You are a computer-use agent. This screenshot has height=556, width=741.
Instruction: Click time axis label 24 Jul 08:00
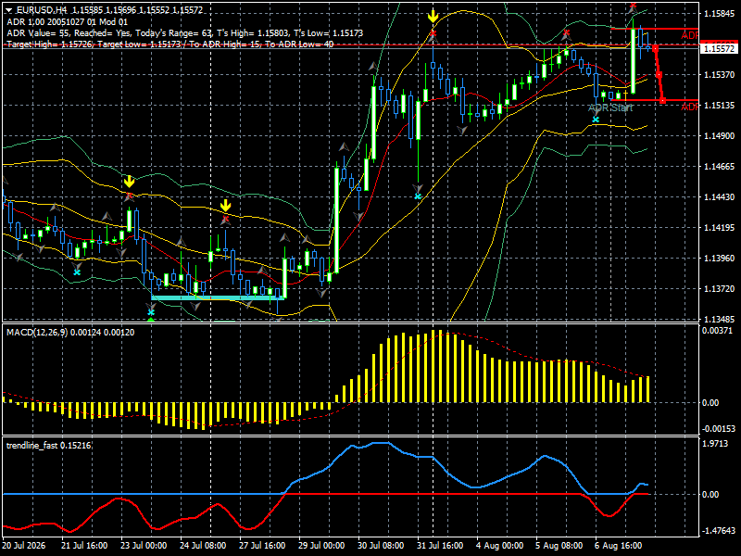pyautogui.click(x=203, y=546)
